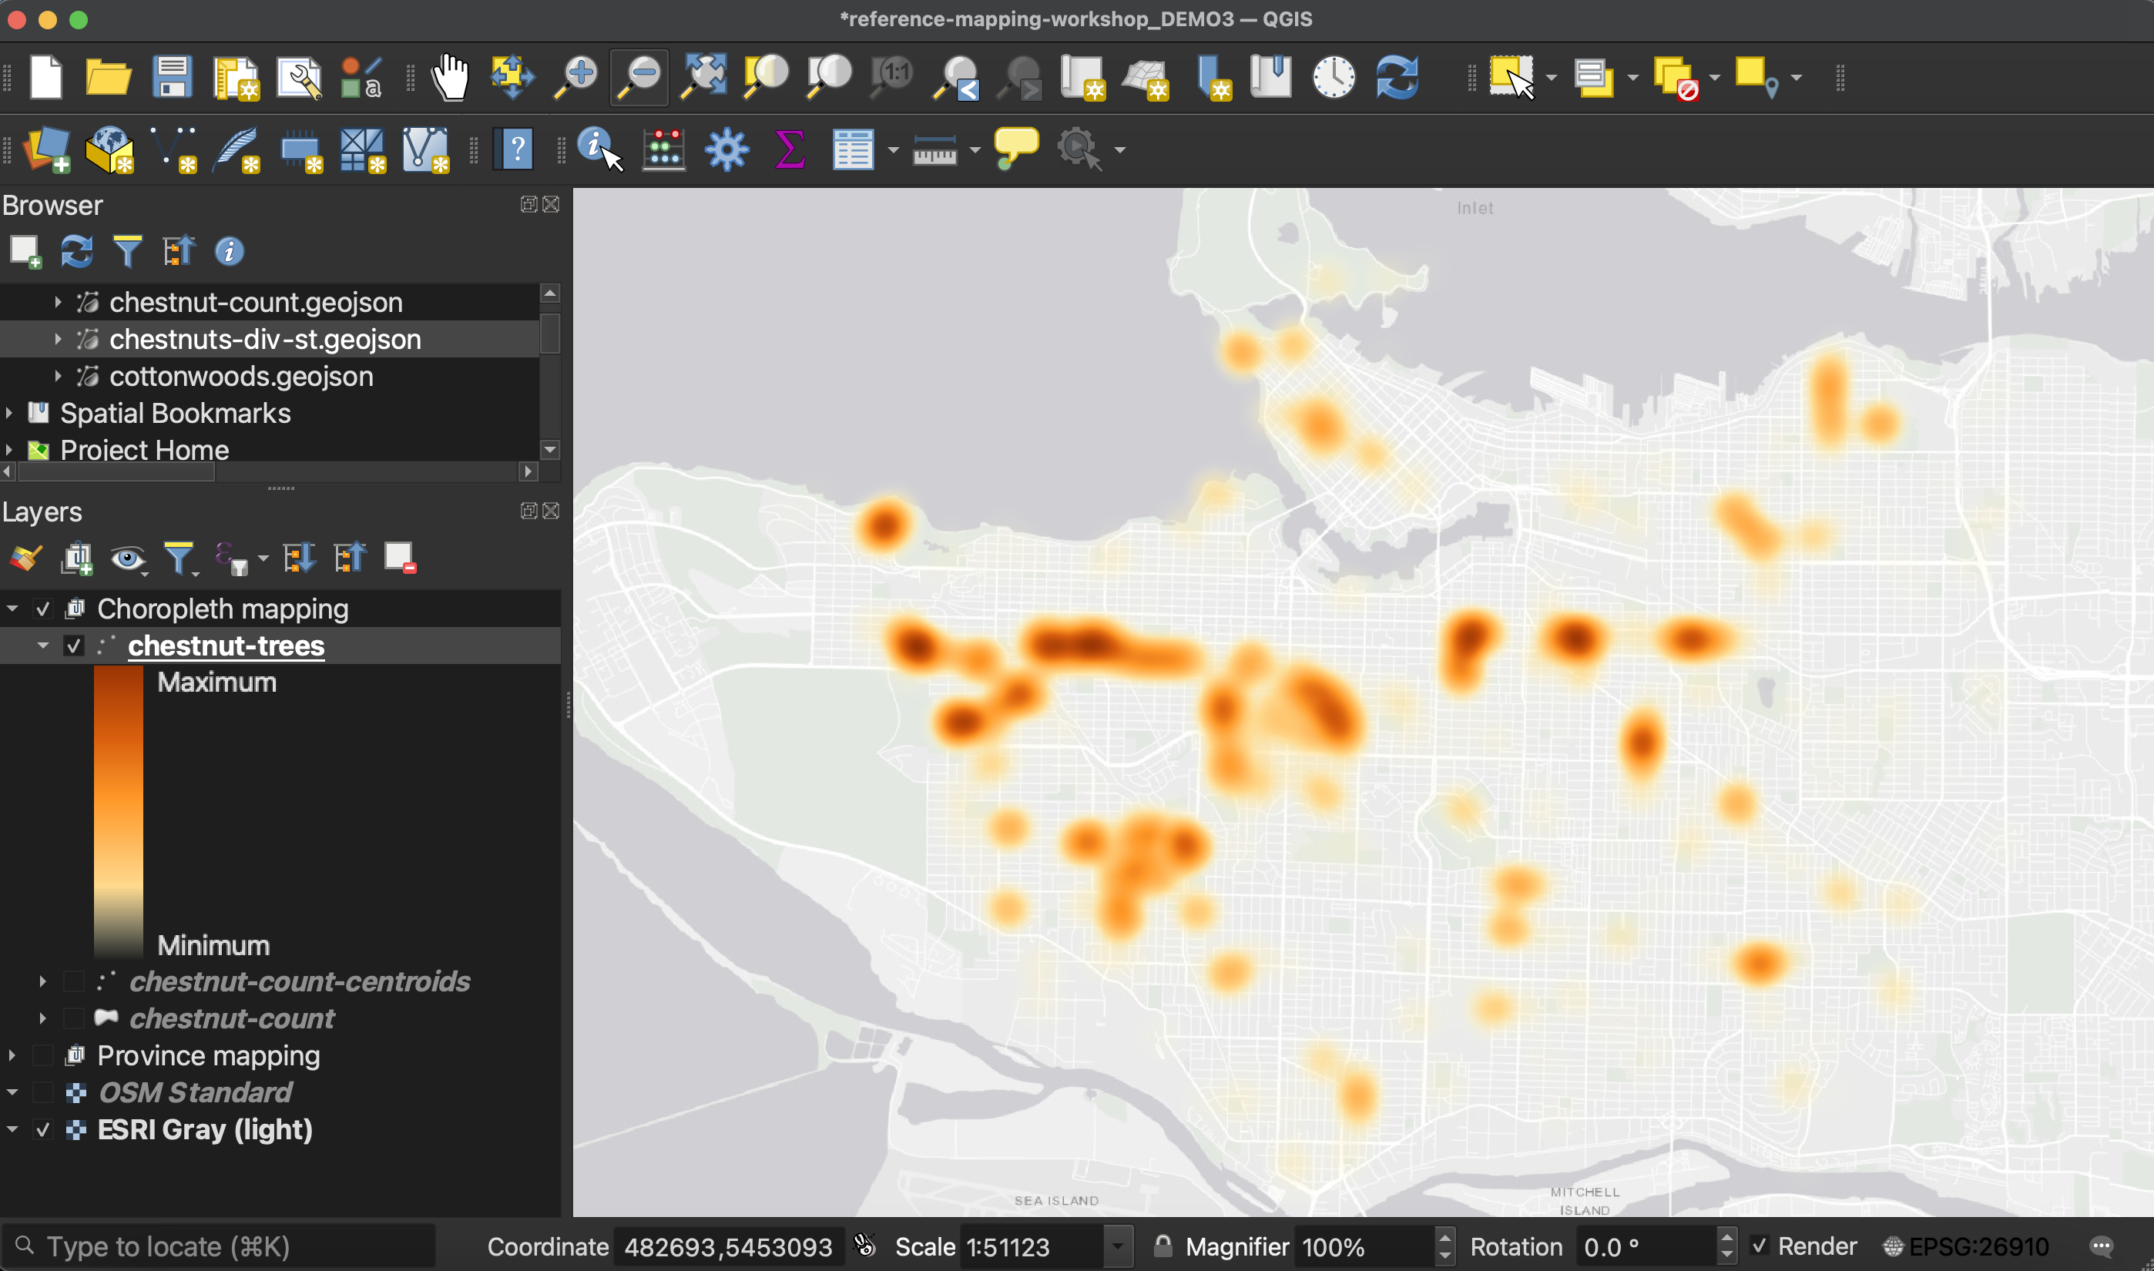Select chestnuts-div-st.geojson in Browser

(x=265, y=339)
